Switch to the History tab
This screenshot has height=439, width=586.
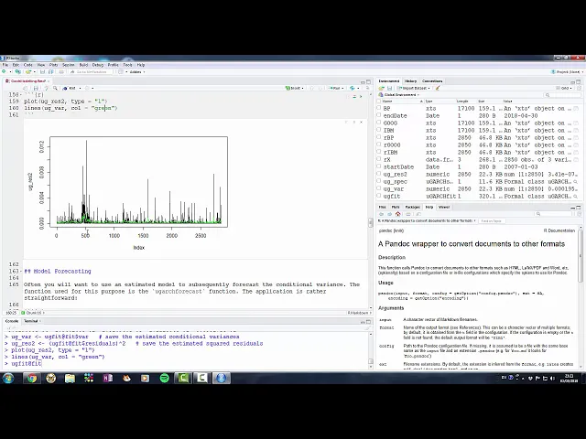tap(410, 81)
